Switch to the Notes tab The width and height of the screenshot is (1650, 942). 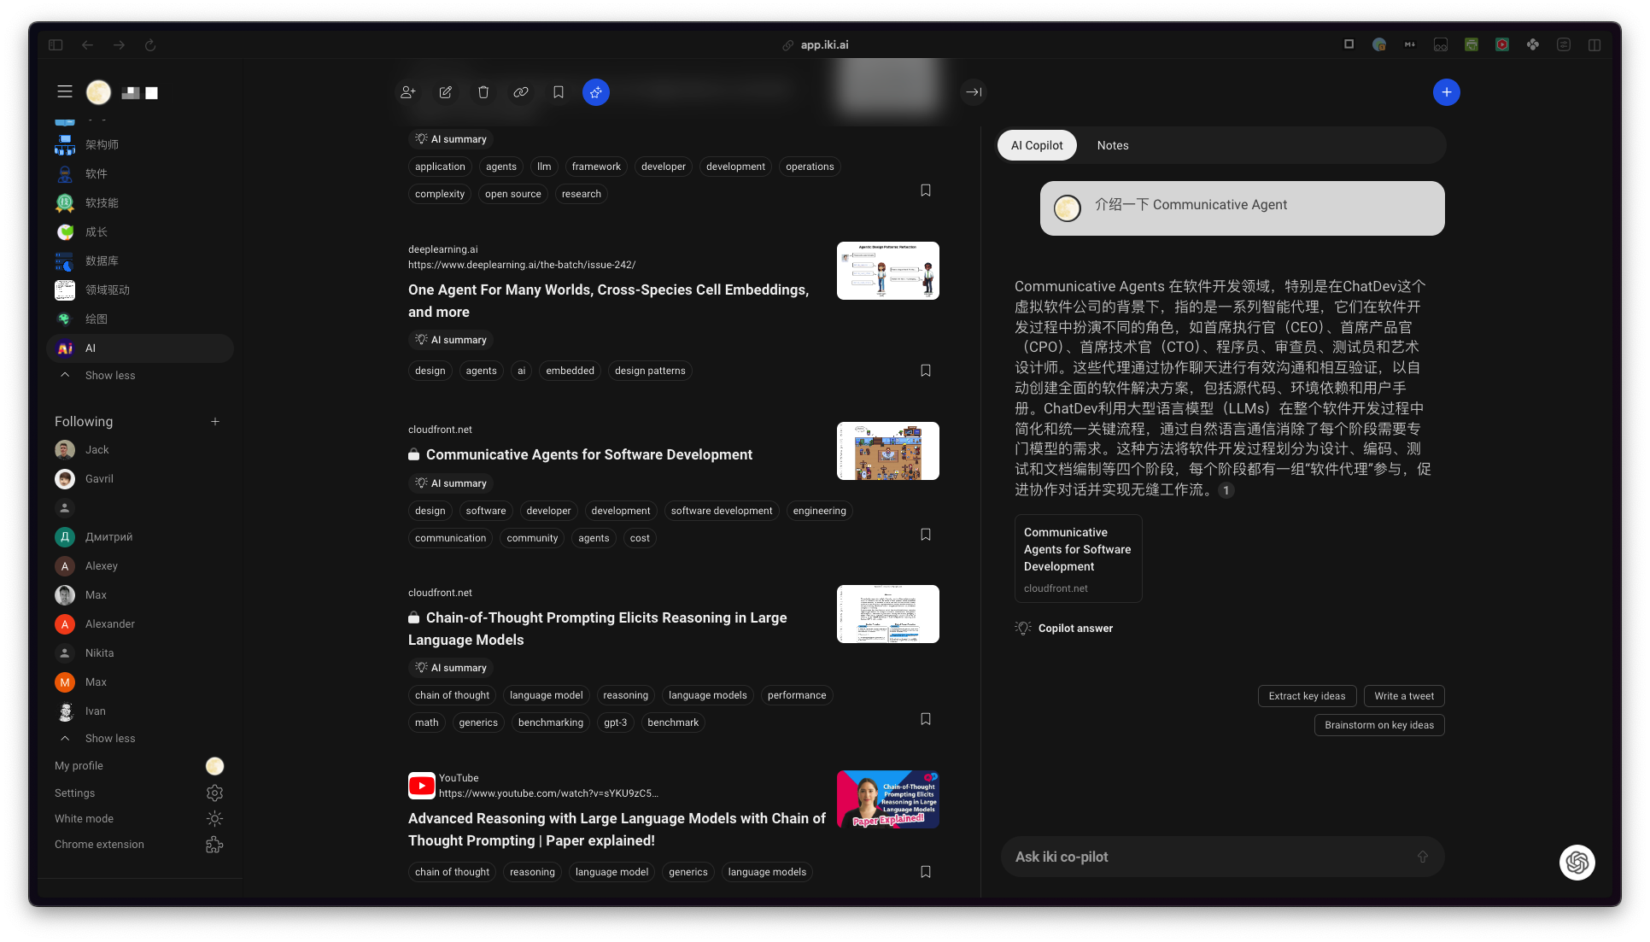(1113, 145)
